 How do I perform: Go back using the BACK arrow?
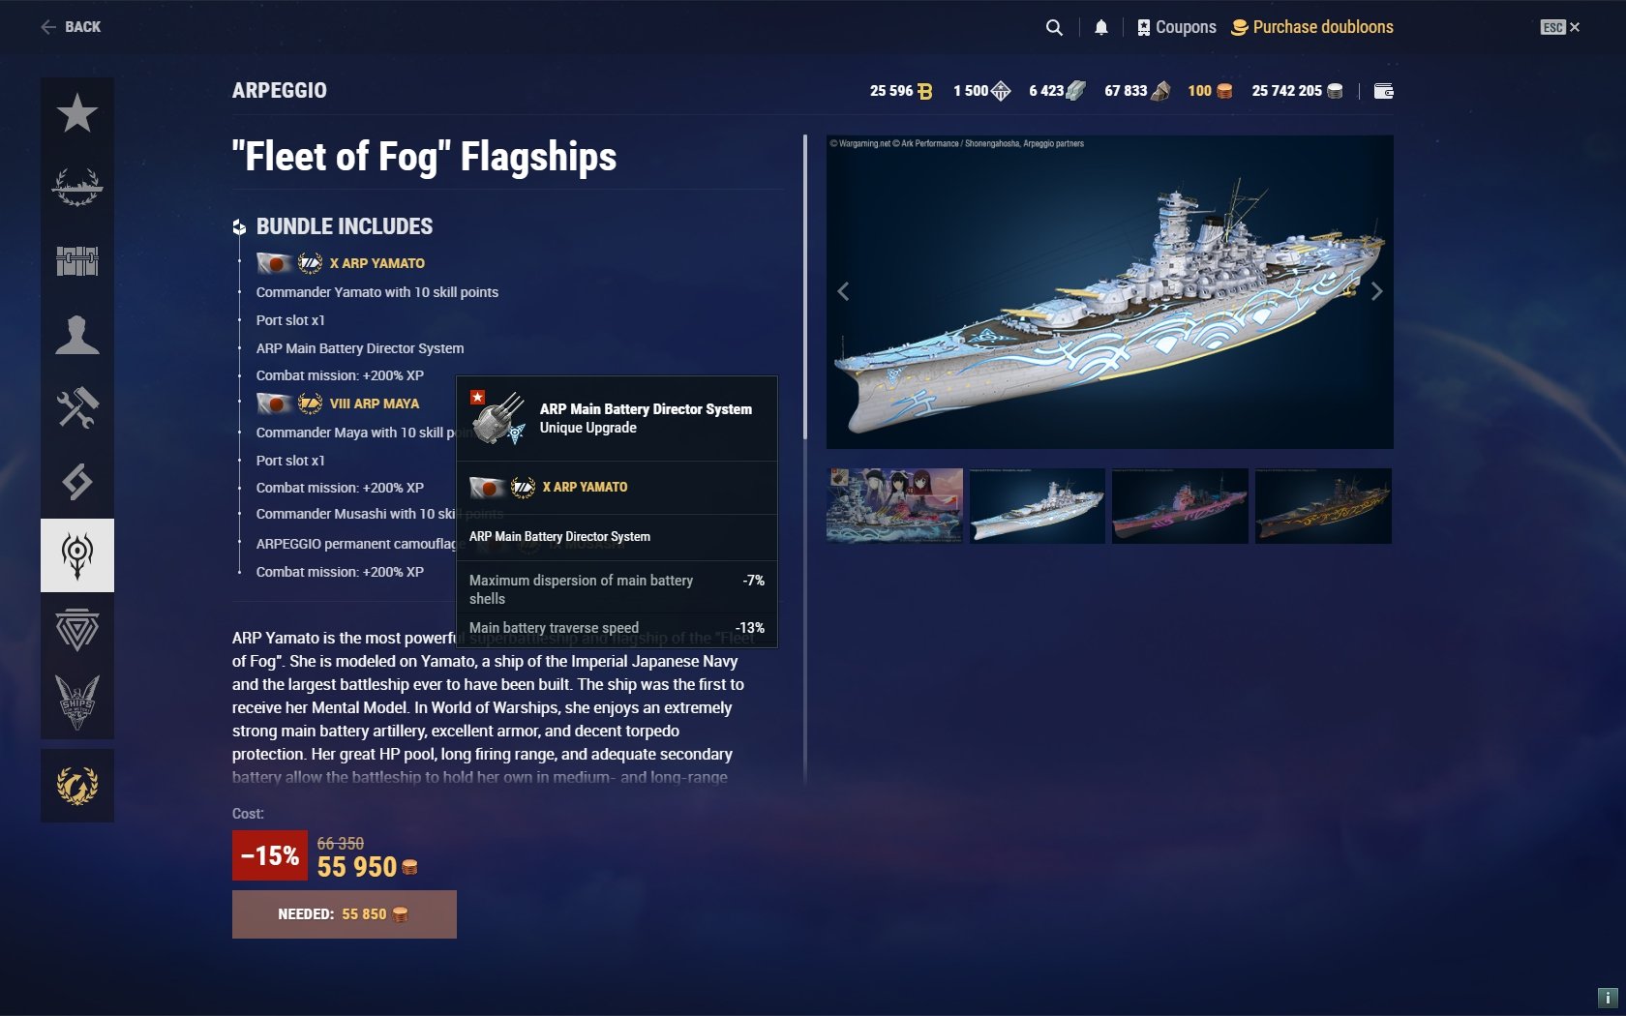click(x=71, y=27)
